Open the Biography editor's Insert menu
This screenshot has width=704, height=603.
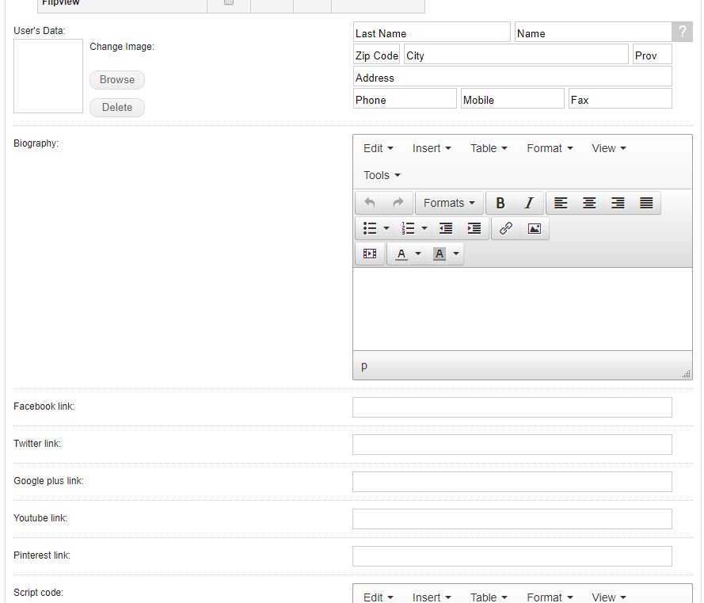432,148
